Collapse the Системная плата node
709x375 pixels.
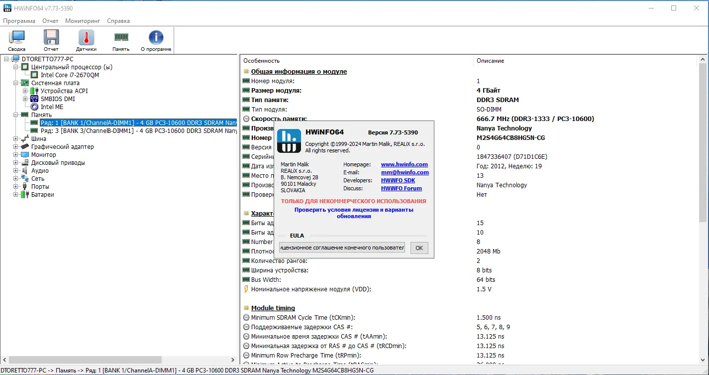[x=16, y=83]
